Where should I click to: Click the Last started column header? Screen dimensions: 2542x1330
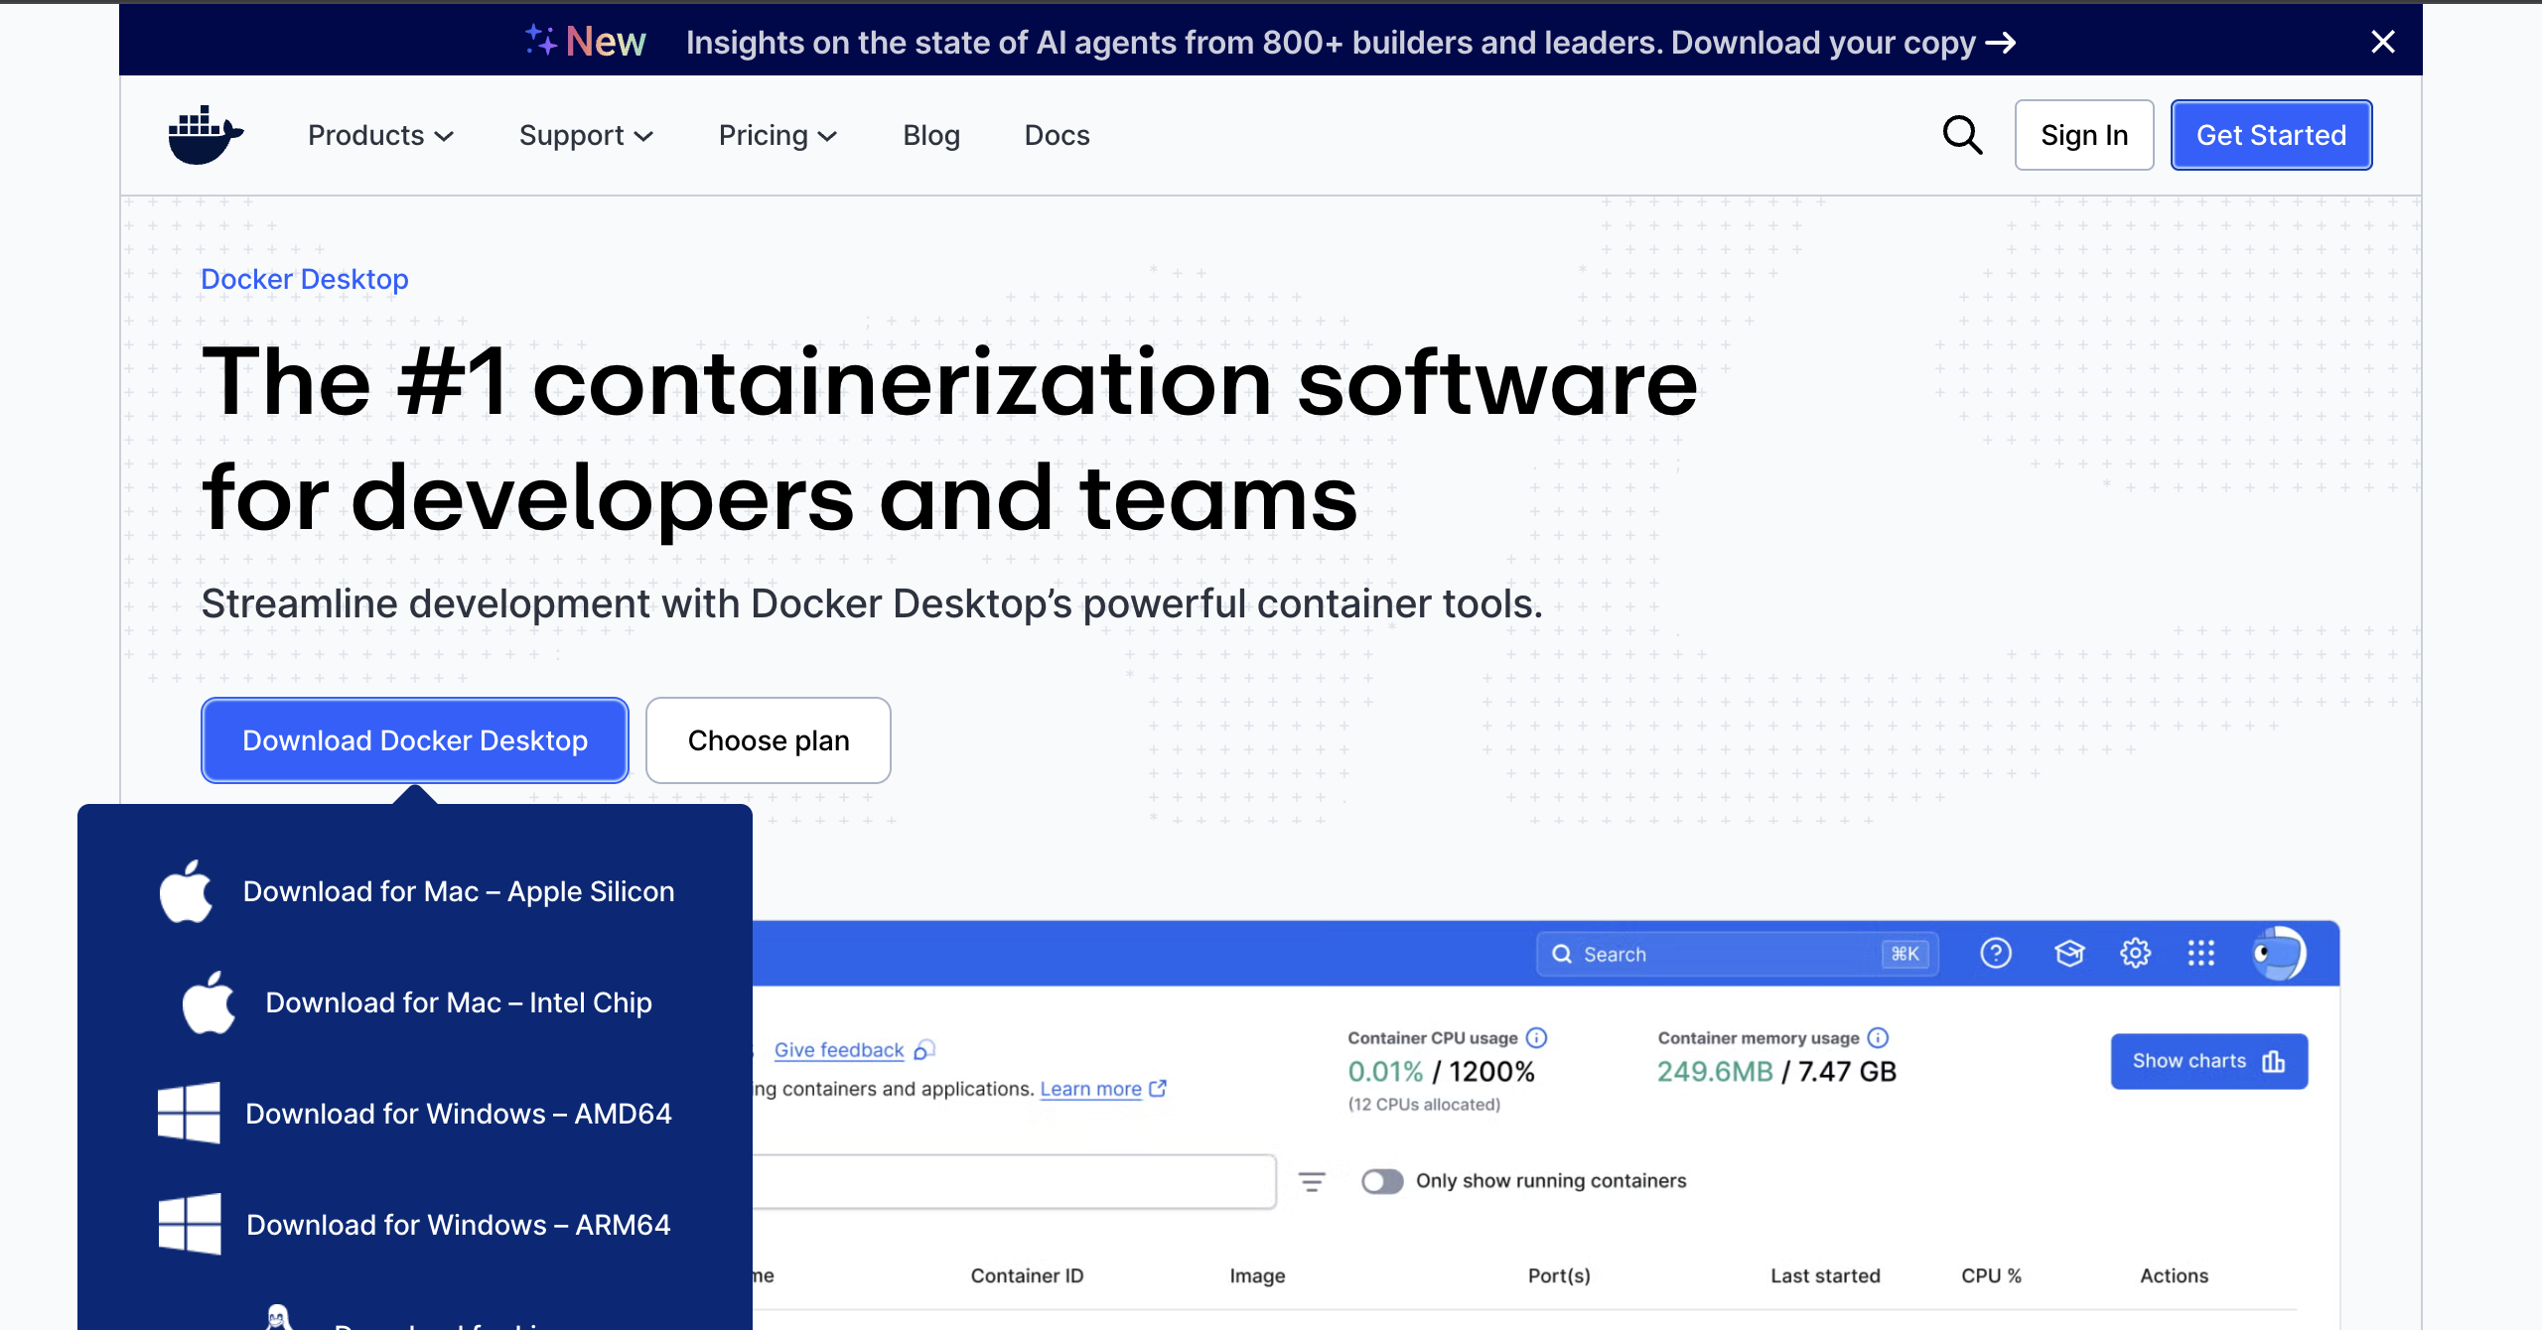click(1825, 1275)
